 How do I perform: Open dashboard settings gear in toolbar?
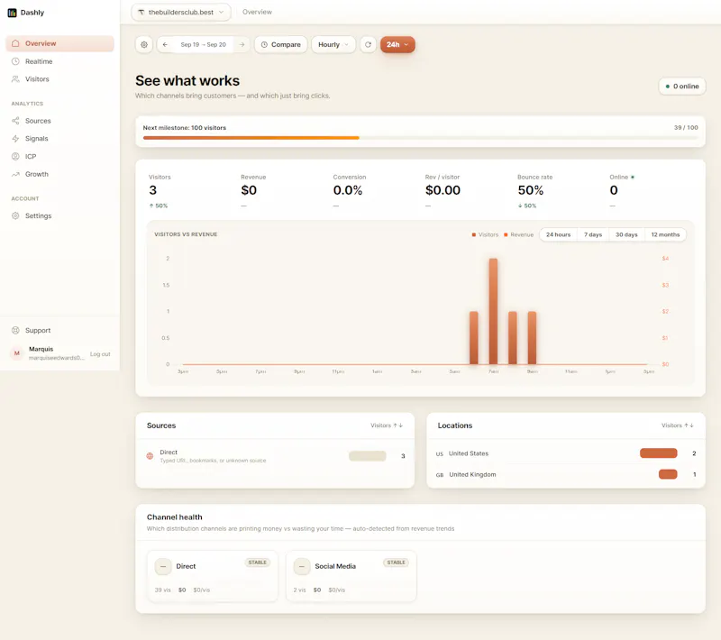(x=144, y=44)
